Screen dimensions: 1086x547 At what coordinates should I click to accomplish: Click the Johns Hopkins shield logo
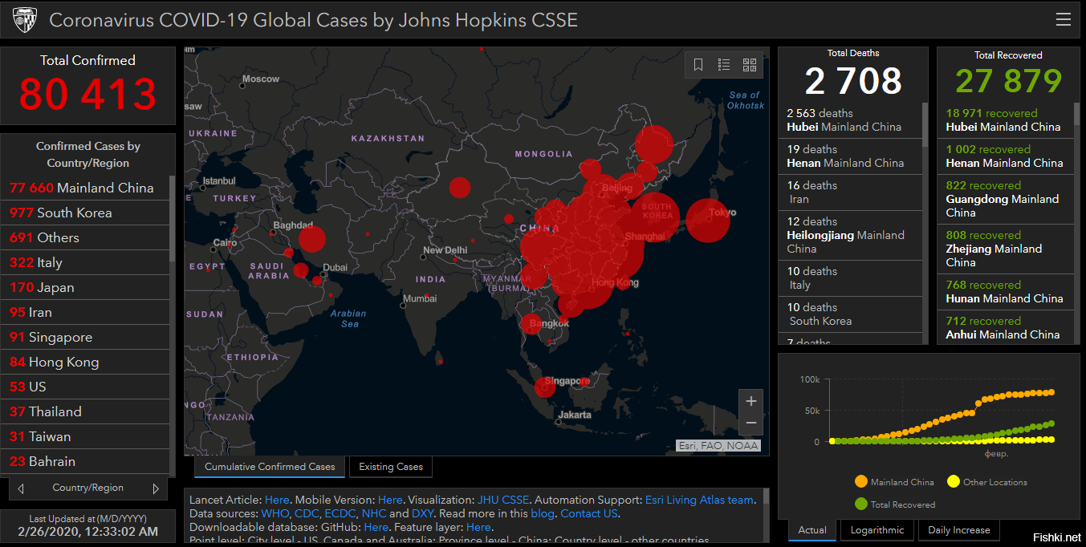tap(24, 19)
